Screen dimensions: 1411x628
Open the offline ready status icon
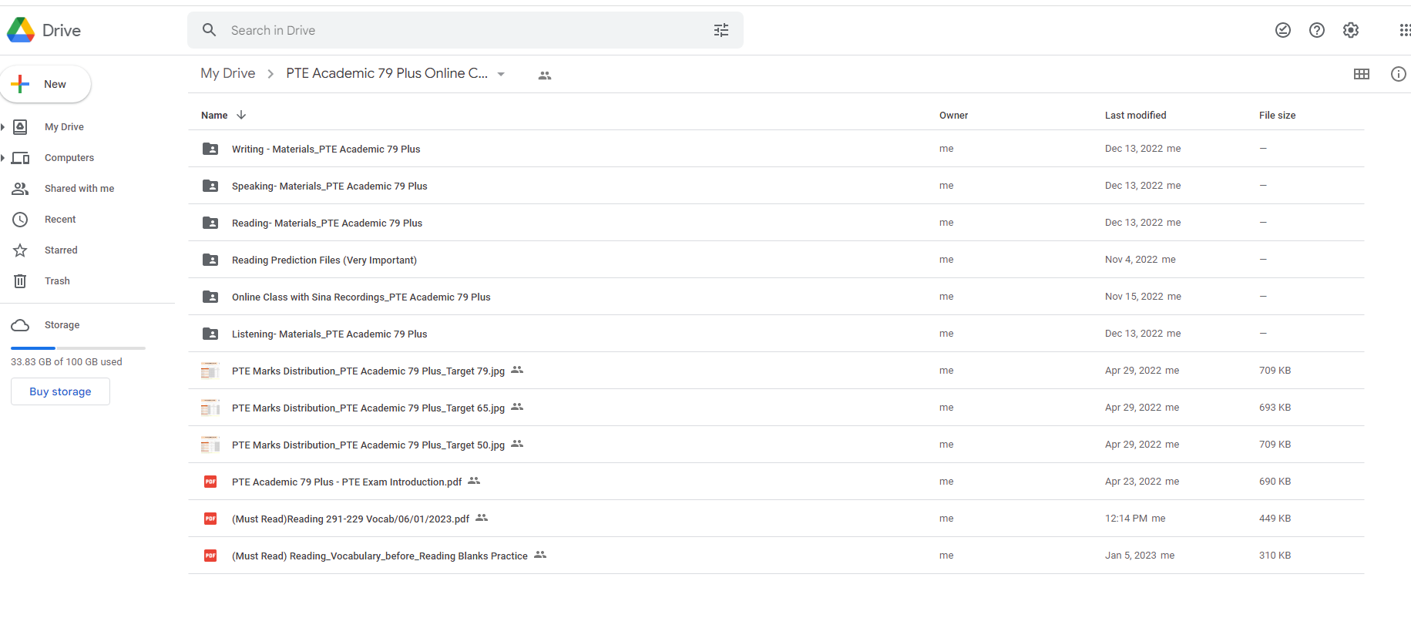click(1283, 30)
